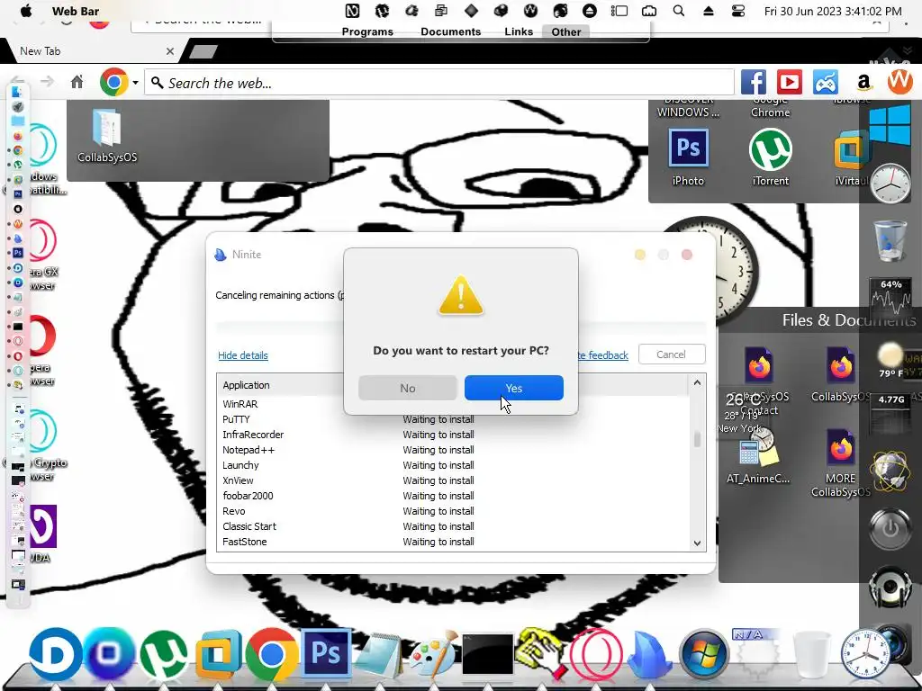Click the Hide details link

click(x=243, y=355)
